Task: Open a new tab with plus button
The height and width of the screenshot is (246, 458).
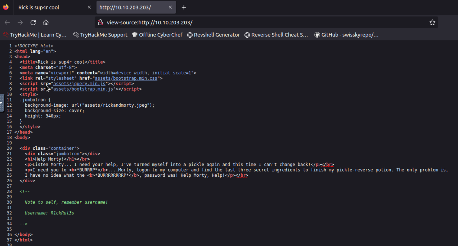Action: [184, 7]
